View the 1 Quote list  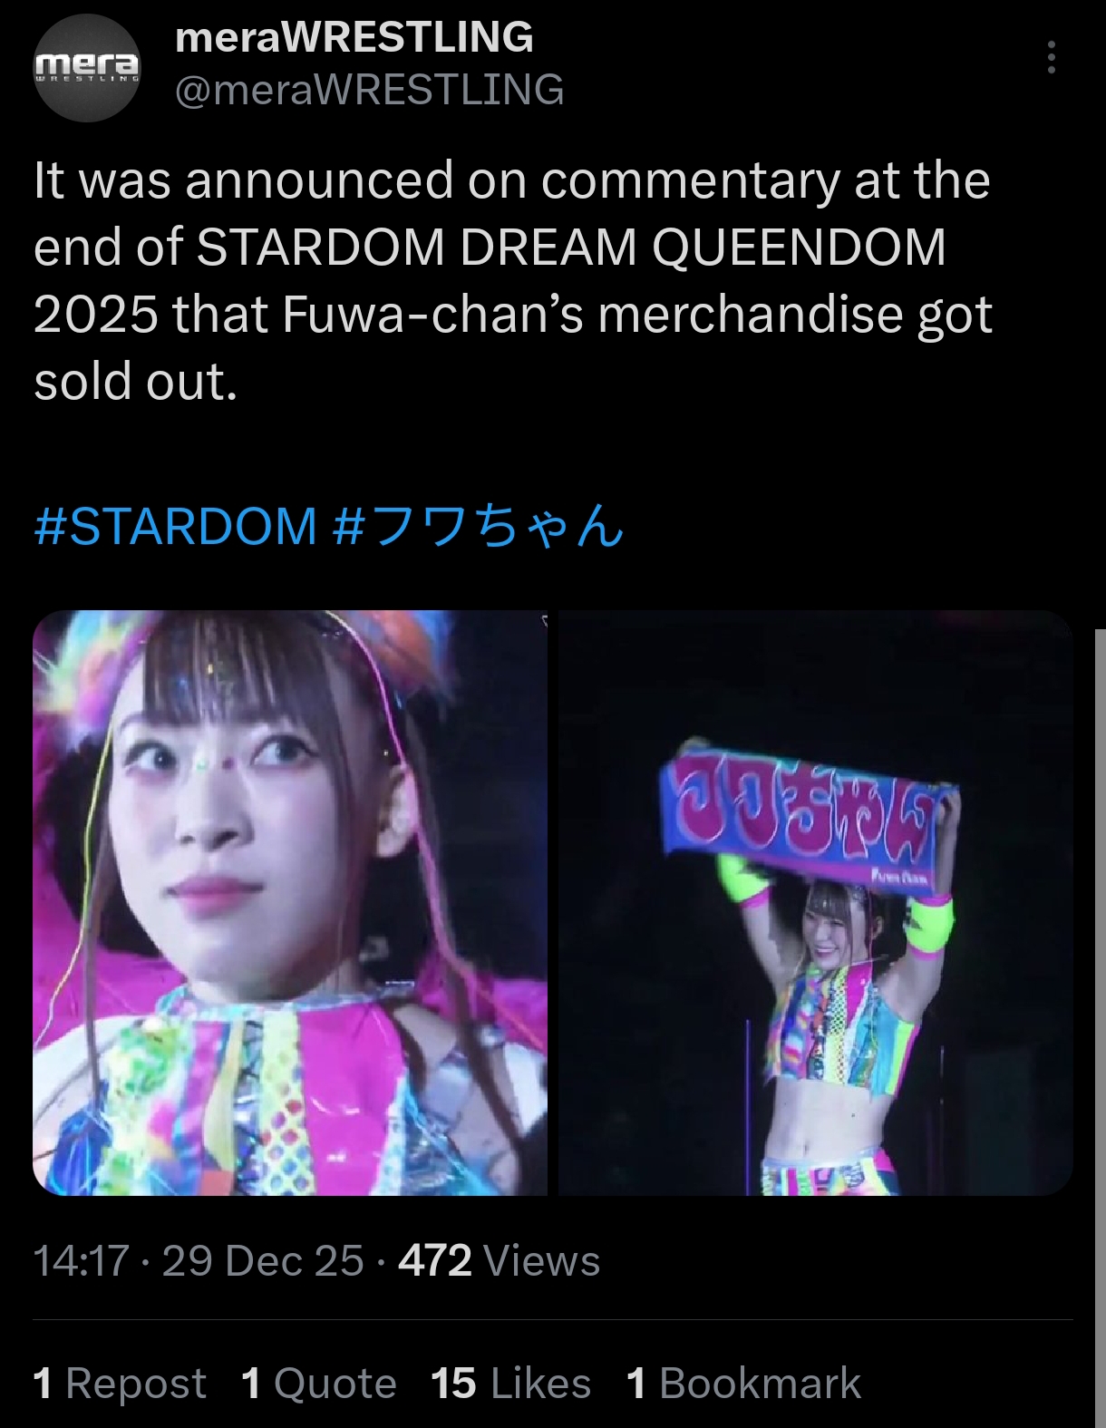319,1384
